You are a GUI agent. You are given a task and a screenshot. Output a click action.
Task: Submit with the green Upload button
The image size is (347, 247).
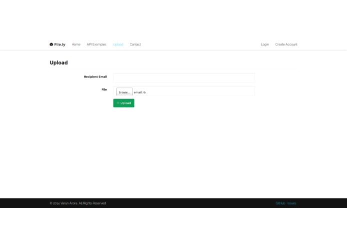click(124, 103)
